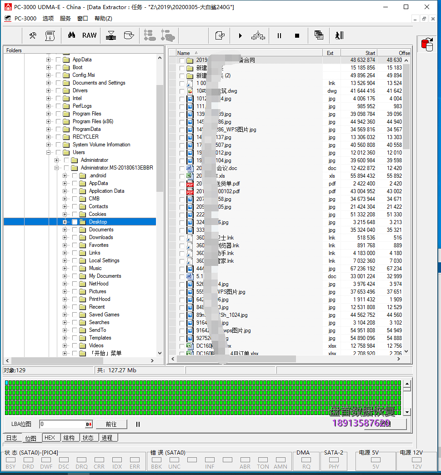Click the image icon of 286_WPS图片.jpg
Image resolution: width=441 pixels, height=475 pixels.
190,130
